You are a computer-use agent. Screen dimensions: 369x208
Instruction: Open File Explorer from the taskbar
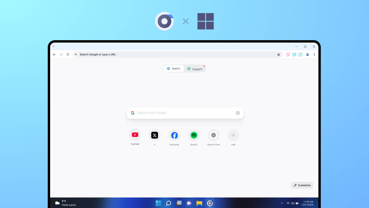(199, 203)
